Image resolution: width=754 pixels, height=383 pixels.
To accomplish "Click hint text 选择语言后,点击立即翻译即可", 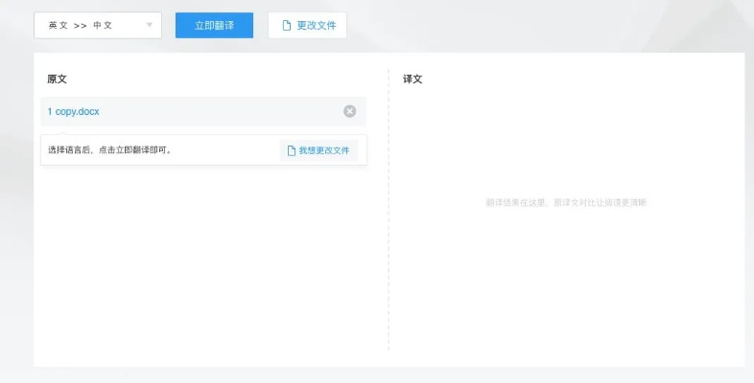I will pos(110,150).
